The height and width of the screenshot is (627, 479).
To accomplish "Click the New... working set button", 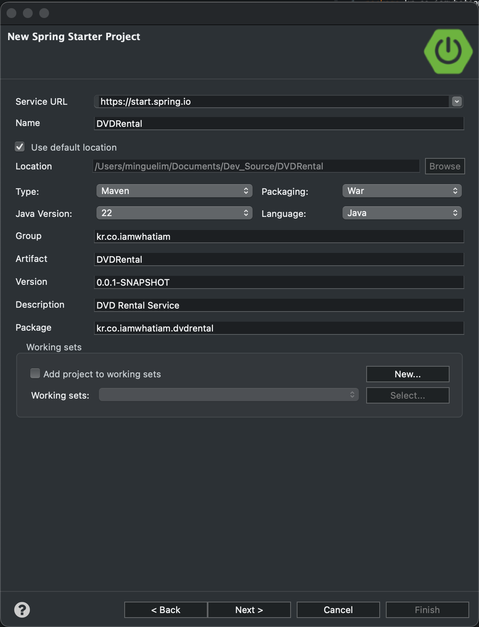I will (407, 374).
